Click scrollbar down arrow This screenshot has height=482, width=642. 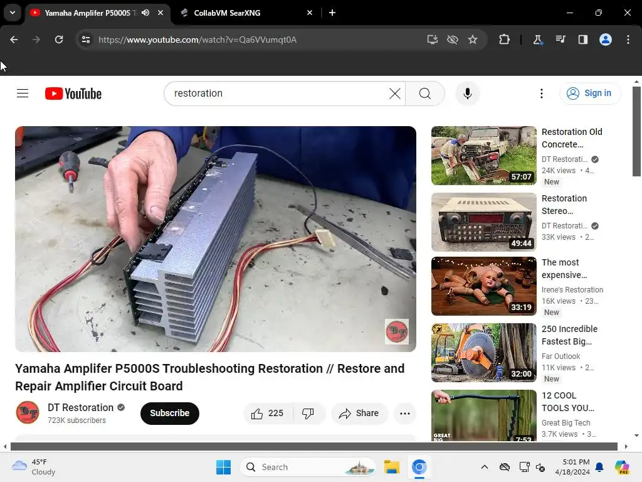(x=636, y=436)
